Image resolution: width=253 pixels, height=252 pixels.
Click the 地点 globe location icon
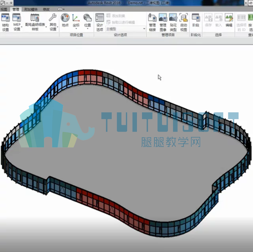[x=65, y=20]
